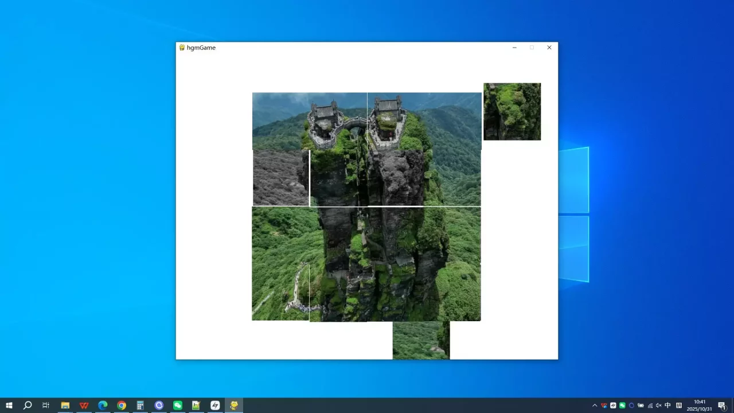Select the gray rock puzzle tile

click(x=280, y=177)
